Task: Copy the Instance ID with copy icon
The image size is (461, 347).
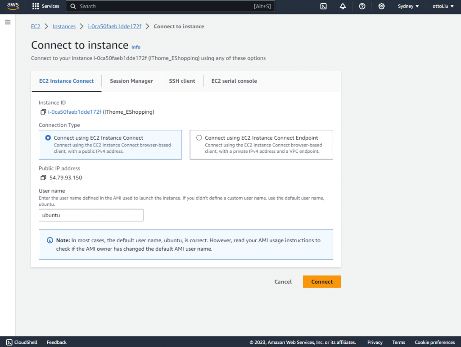Action: (x=43, y=112)
